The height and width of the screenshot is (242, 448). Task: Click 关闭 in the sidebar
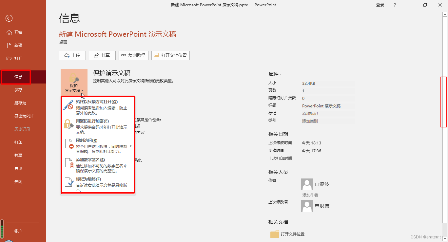[23, 182]
